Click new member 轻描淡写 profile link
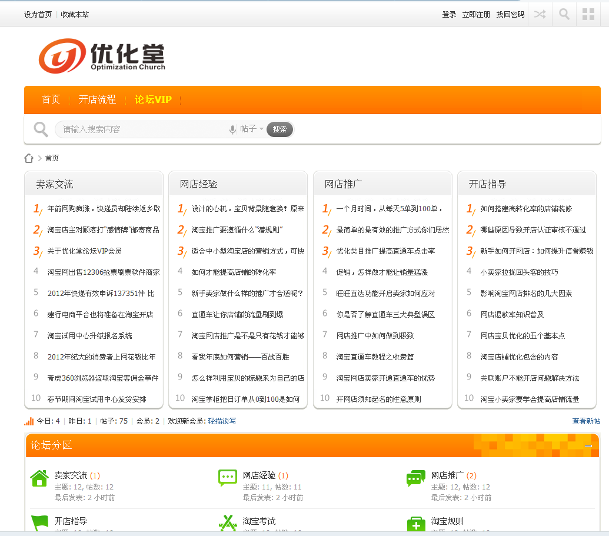This screenshot has height=536, width=609. pos(221,421)
